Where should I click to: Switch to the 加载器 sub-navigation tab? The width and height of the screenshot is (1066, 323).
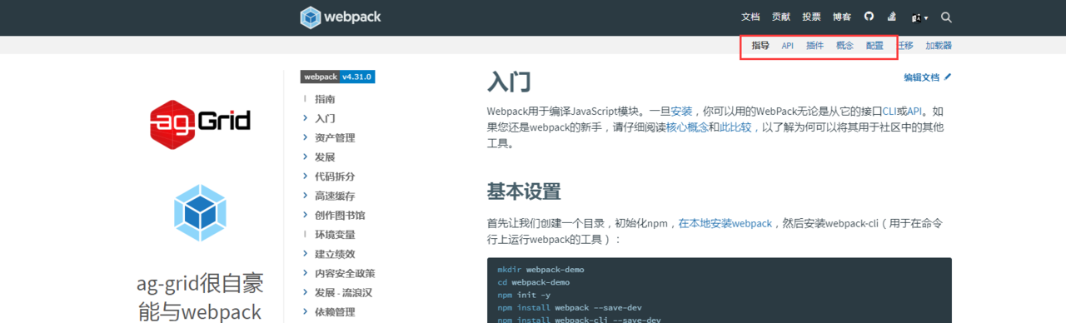tap(939, 46)
